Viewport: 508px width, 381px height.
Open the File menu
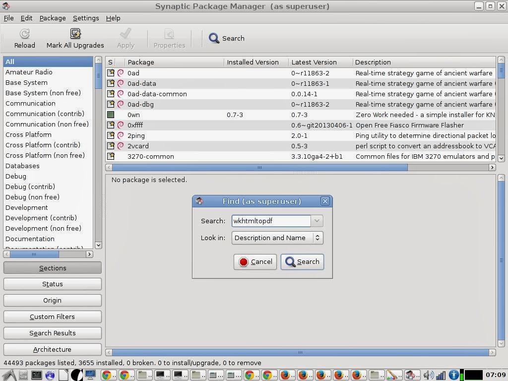point(9,18)
